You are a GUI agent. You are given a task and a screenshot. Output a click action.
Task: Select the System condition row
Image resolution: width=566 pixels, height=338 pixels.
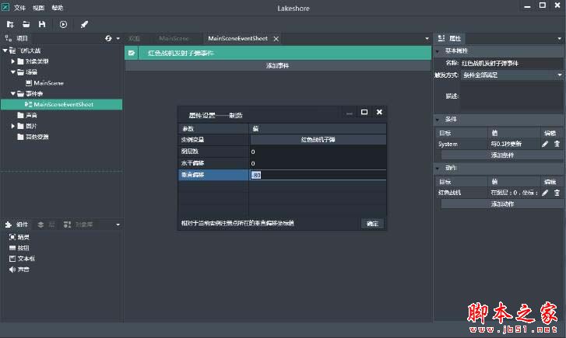[487, 145]
